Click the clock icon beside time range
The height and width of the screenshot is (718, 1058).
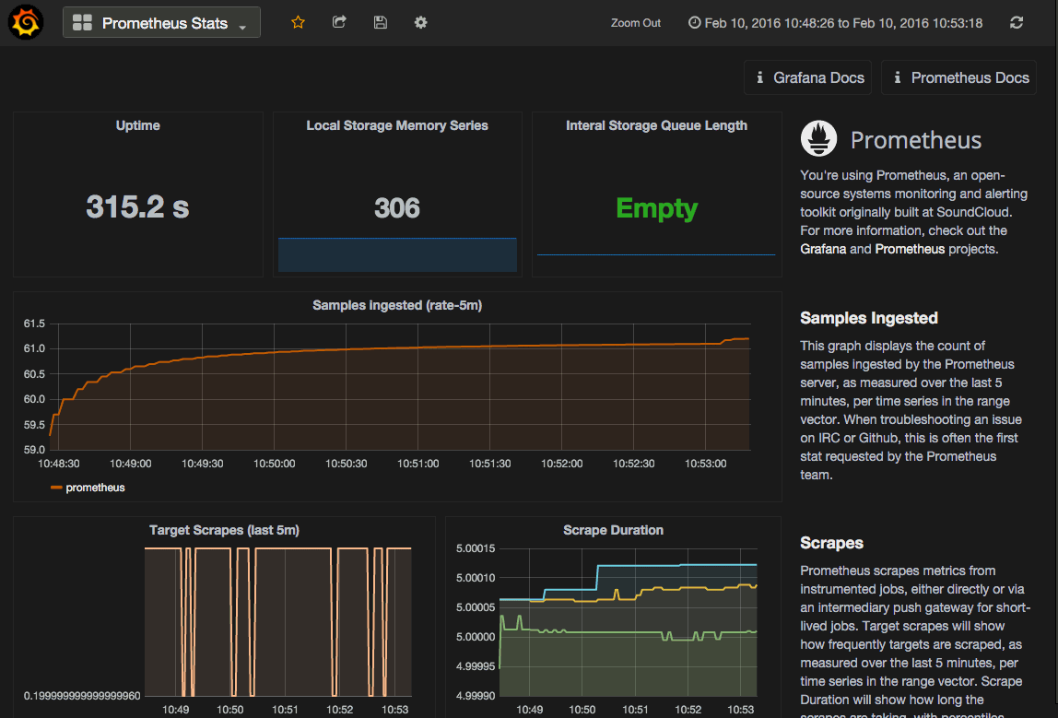694,23
